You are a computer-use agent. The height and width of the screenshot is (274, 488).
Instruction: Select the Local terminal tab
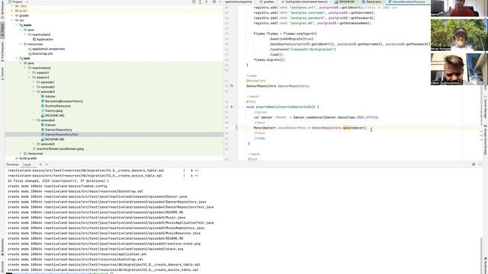click(x=27, y=164)
